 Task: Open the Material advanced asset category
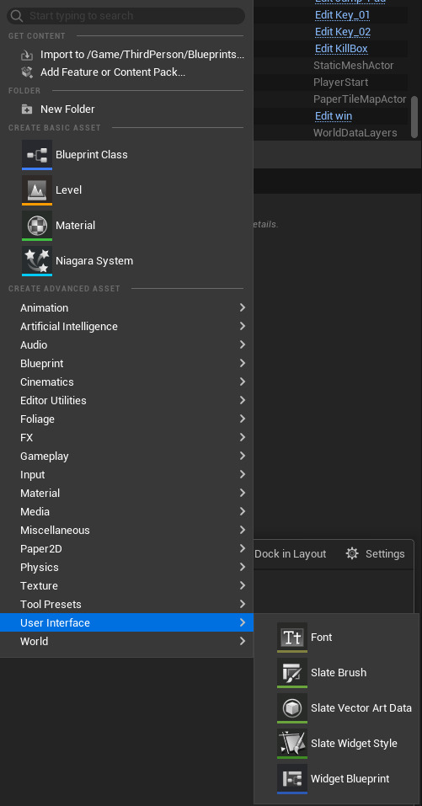(126, 493)
